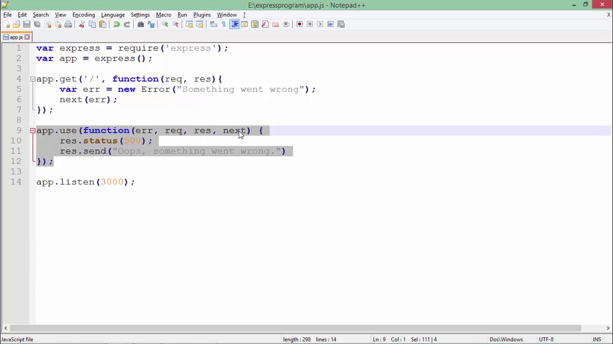Save the current file via toolbar
Screen dimensions: 613x344
pyautogui.click(x=27, y=24)
